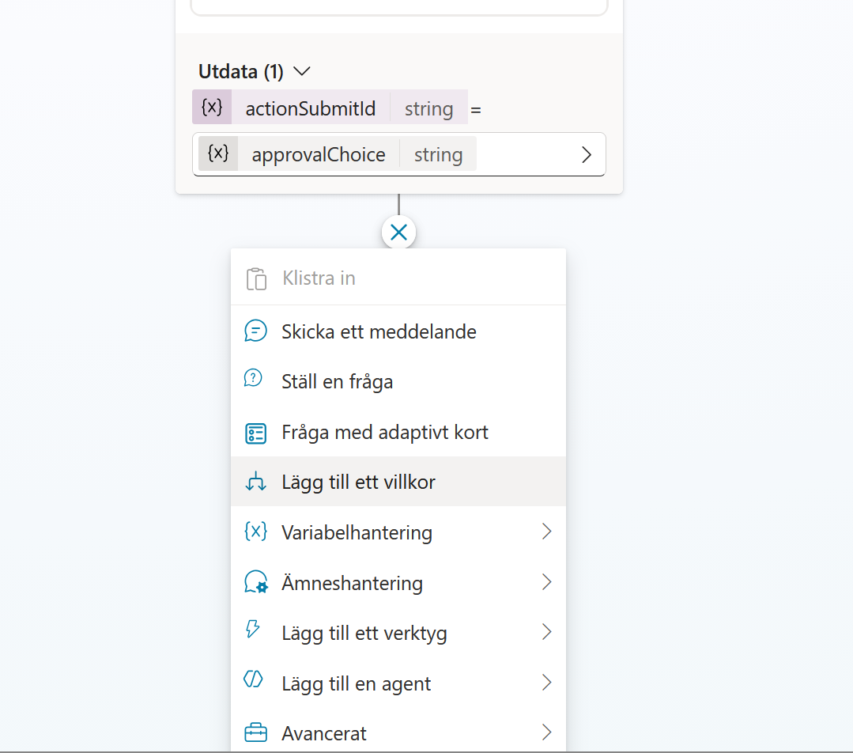Open the Ämneshantering menu entry
Viewport: 853px width, 753px height.
[398, 583]
